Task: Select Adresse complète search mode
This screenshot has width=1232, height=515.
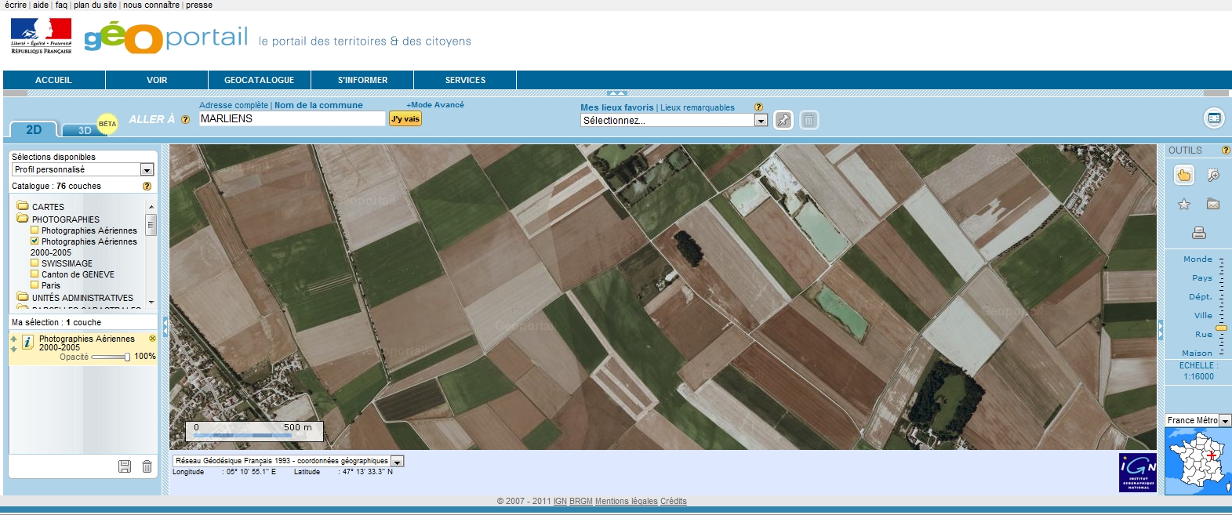Action: pyautogui.click(x=234, y=105)
